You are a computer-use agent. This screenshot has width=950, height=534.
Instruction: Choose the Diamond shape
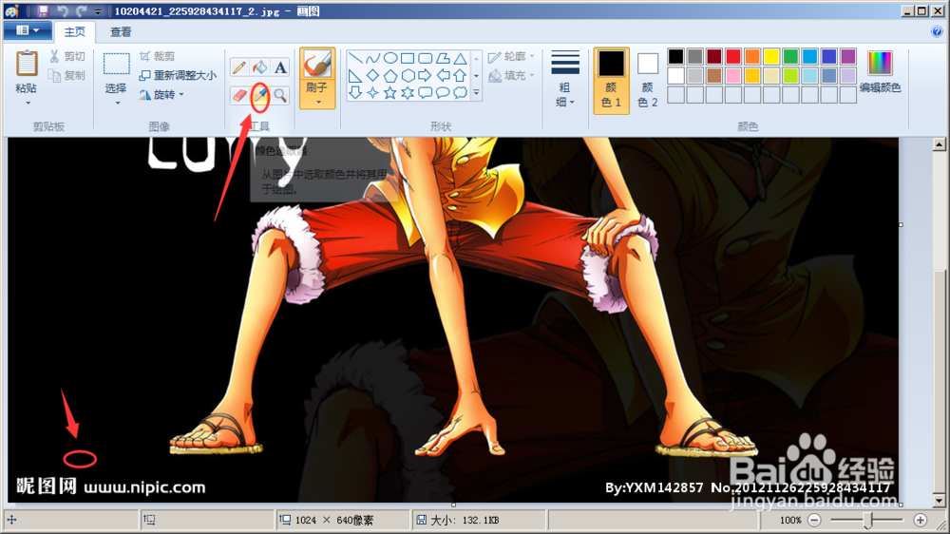(x=372, y=76)
